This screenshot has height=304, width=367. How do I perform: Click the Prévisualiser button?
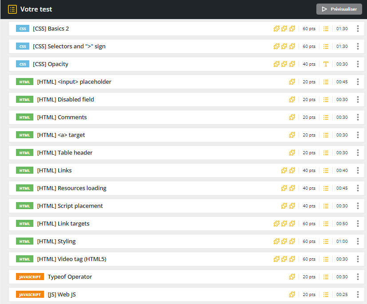(339, 9)
